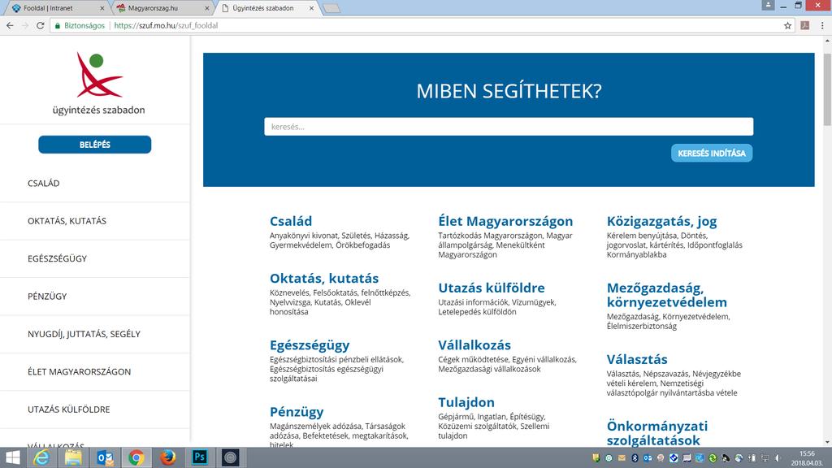Switch to the Fooldal | Intranet tab
This screenshot has height=468, width=832.
tap(55, 8)
